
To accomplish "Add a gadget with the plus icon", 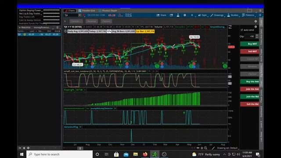I will coord(24,148).
